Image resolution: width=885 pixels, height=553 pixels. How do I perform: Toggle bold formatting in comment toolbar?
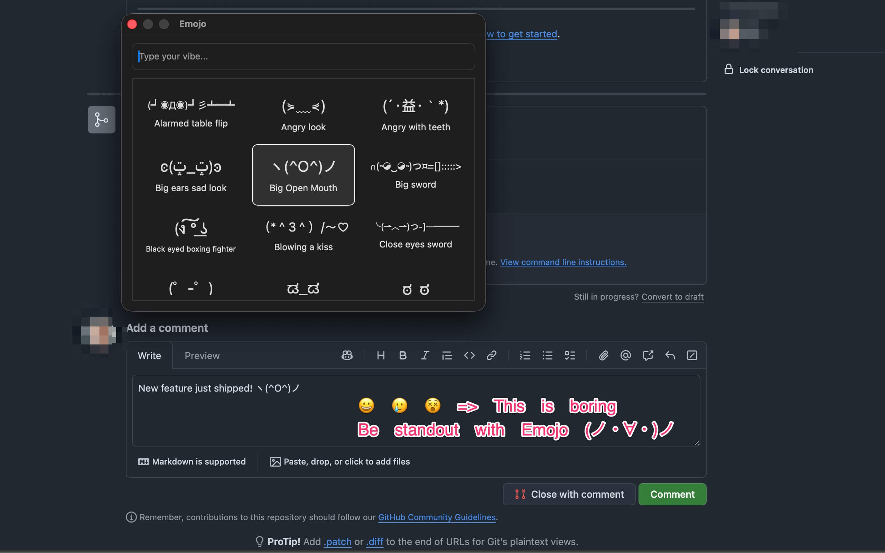click(x=403, y=356)
